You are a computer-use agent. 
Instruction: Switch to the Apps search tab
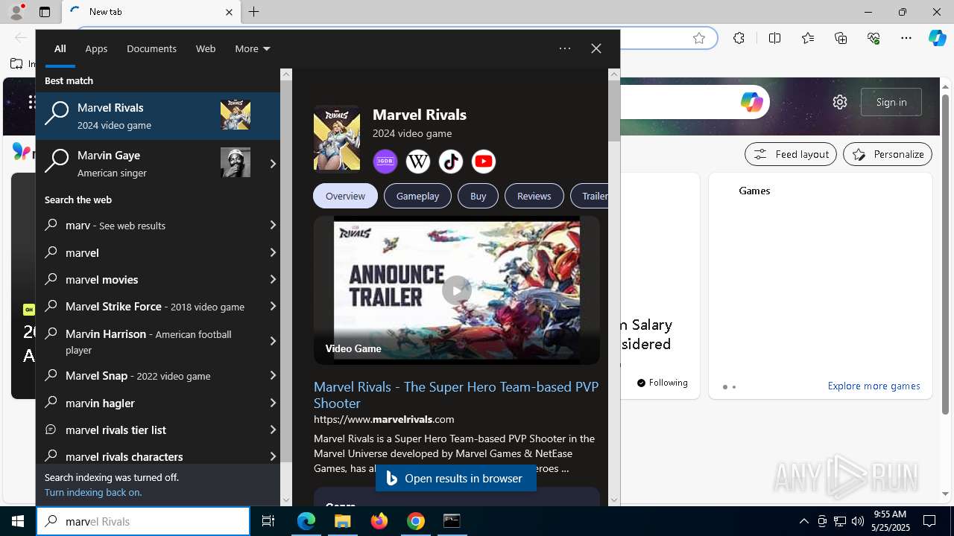96,48
